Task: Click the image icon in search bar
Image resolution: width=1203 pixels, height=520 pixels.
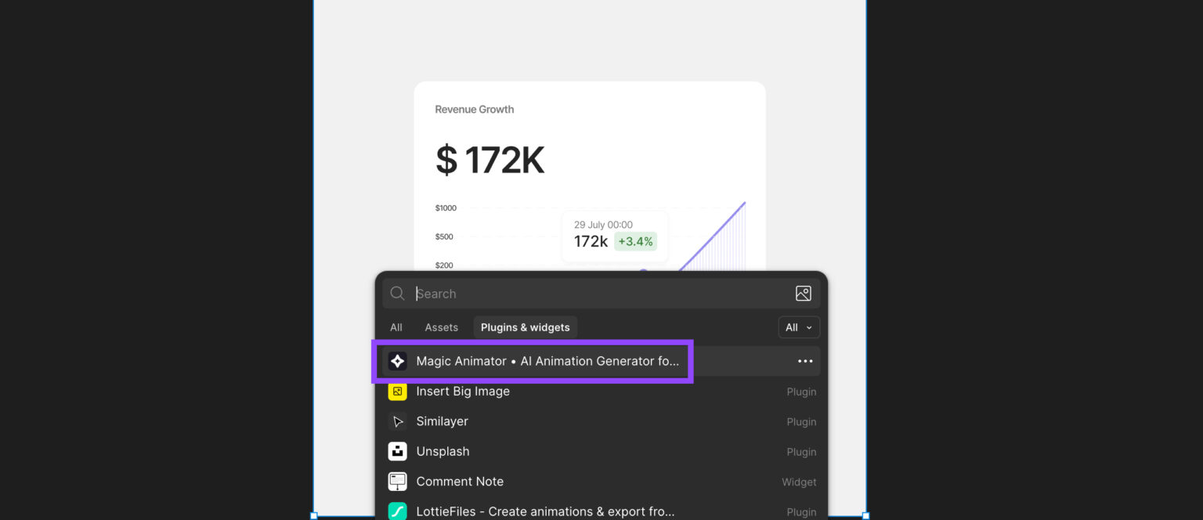Action: pyautogui.click(x=803, y=294)
